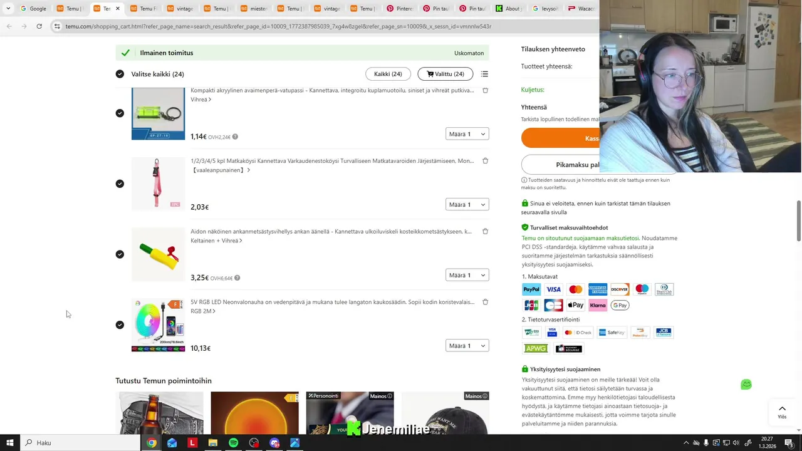Open the RGB LED strip thumbnail
This screenshot has height=451, width=802.
click(158, 325)
